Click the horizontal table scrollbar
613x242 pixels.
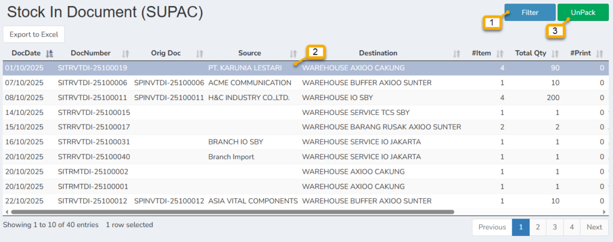232,211
